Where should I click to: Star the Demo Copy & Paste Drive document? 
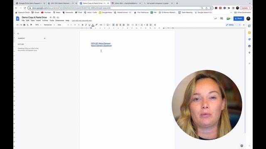tap(51, 17)
